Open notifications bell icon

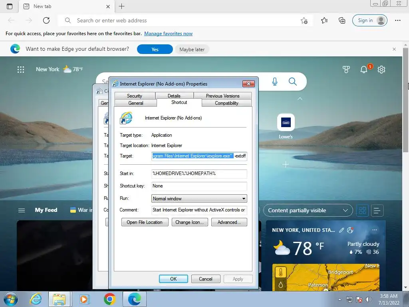364,70
